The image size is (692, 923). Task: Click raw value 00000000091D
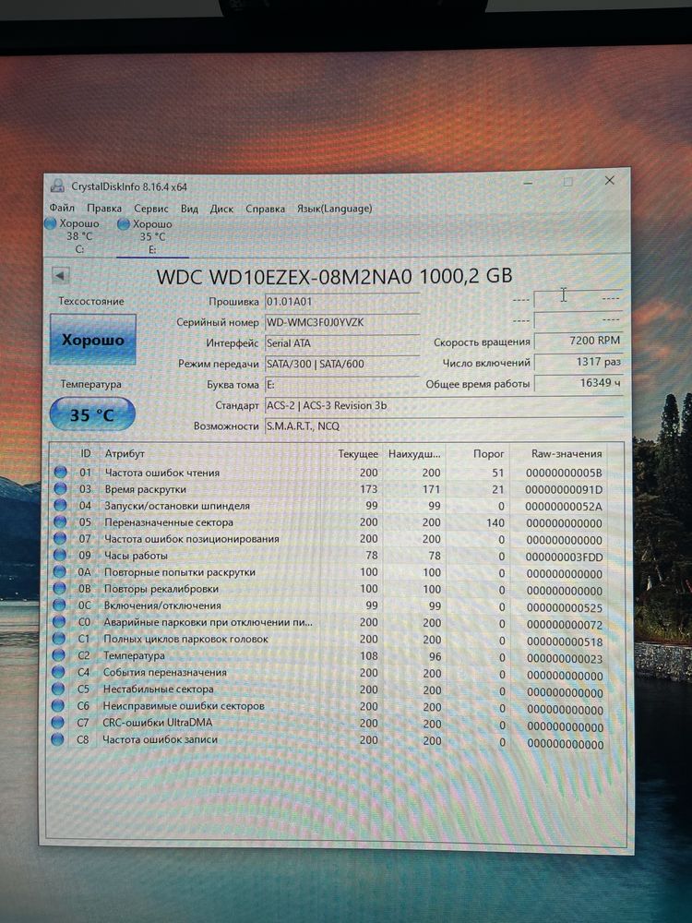point(564,490)
